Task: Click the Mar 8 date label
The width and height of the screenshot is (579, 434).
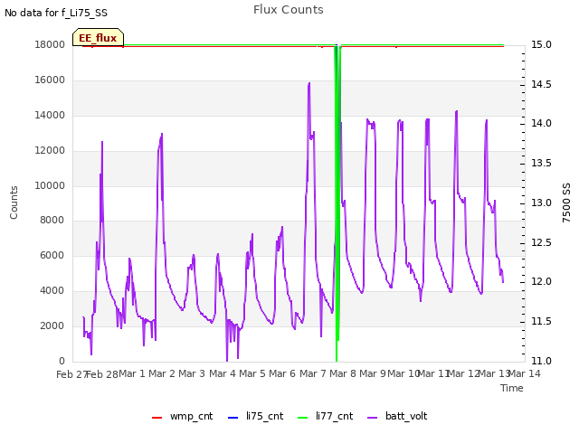Action: tap(343, 373)
